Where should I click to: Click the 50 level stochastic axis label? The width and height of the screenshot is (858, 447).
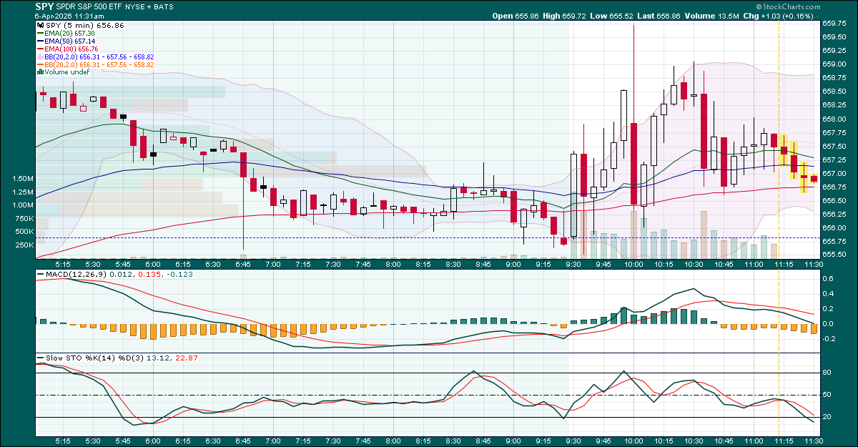click(827, 395)
